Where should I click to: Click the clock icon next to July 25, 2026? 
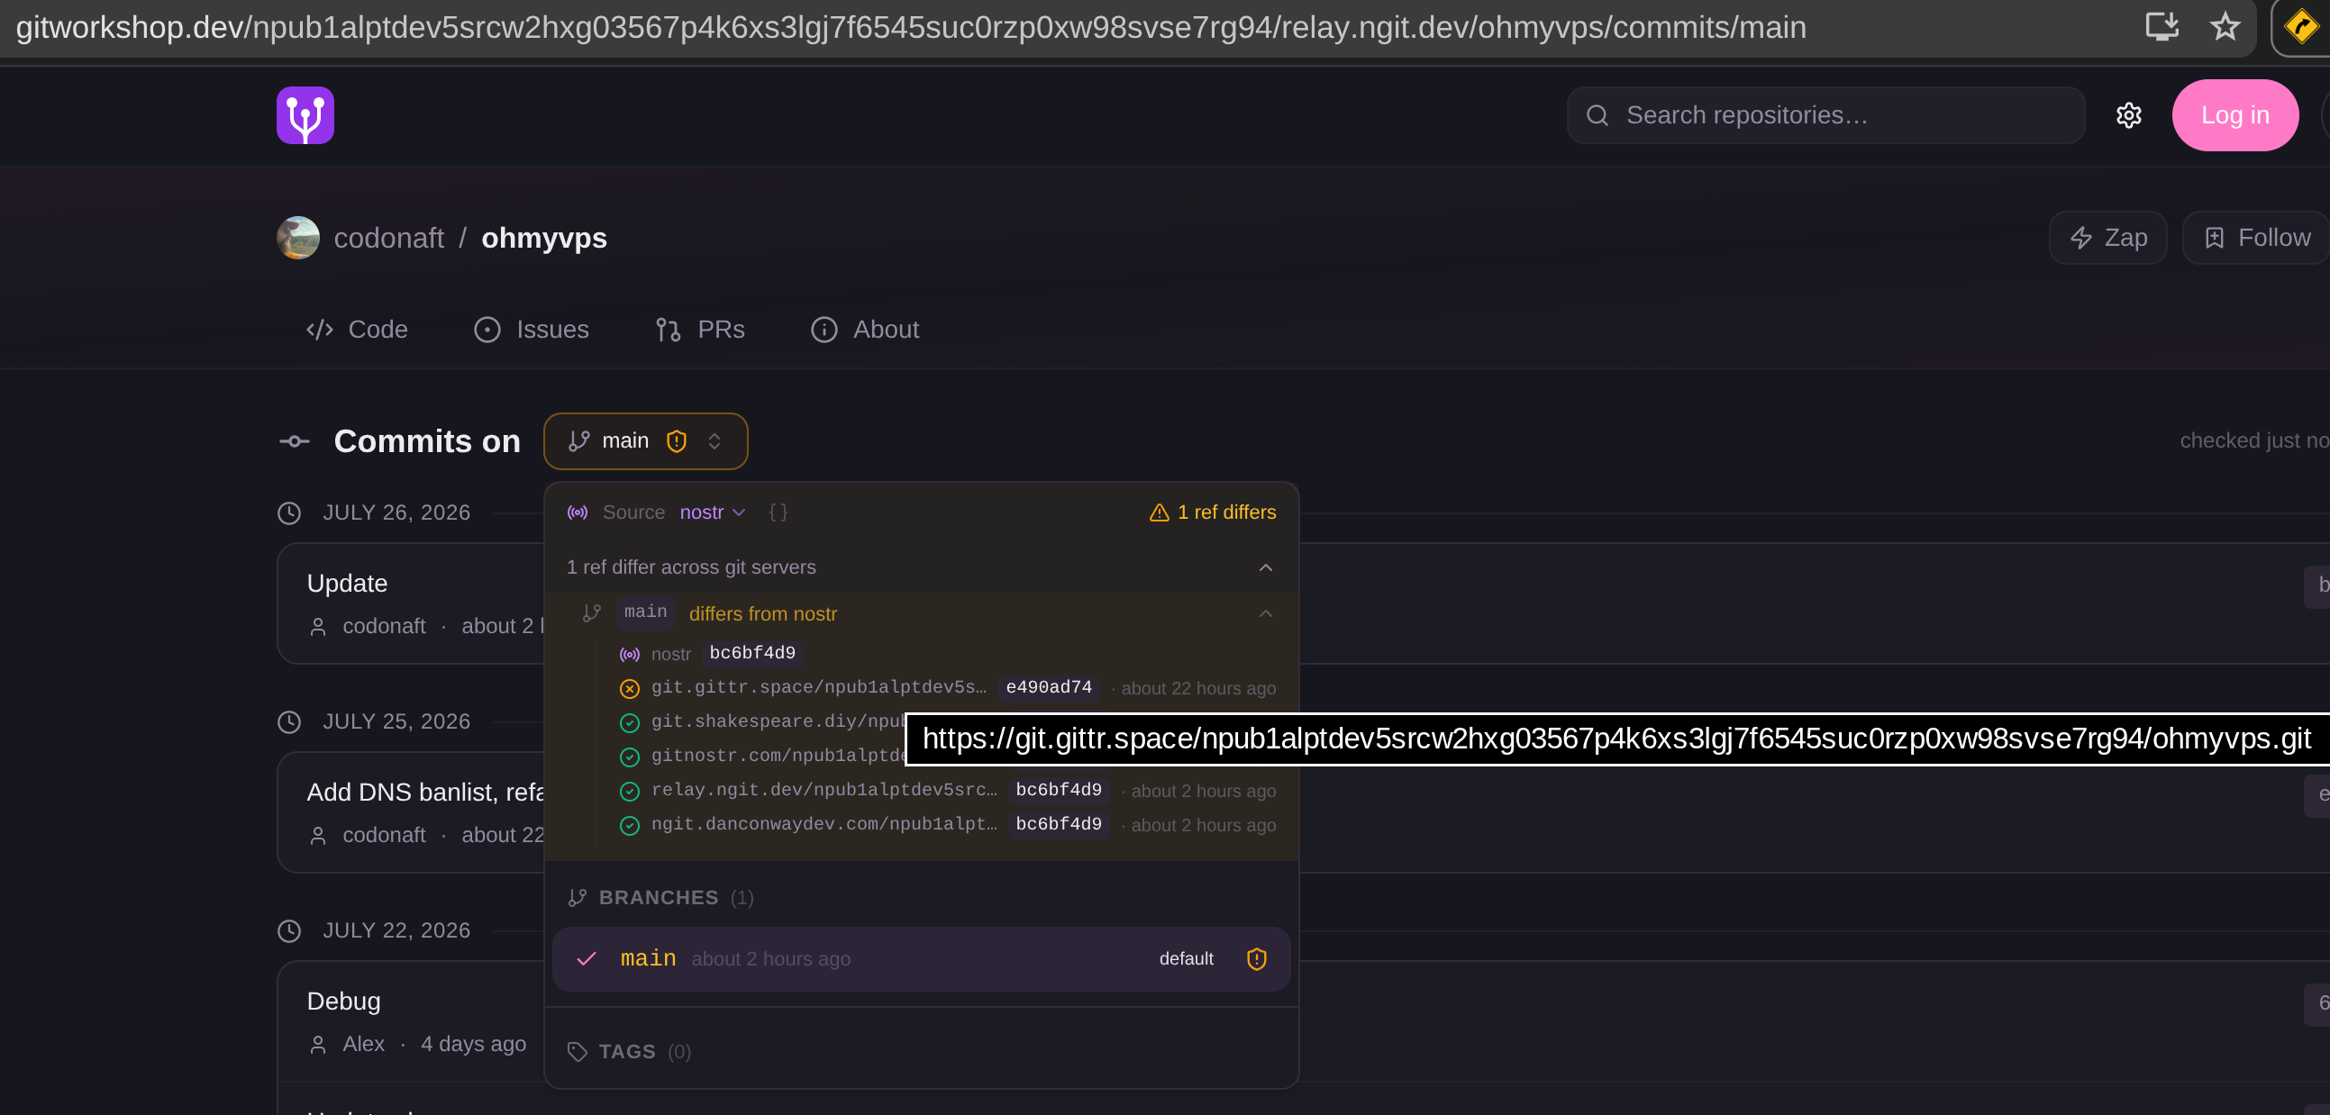288,722
